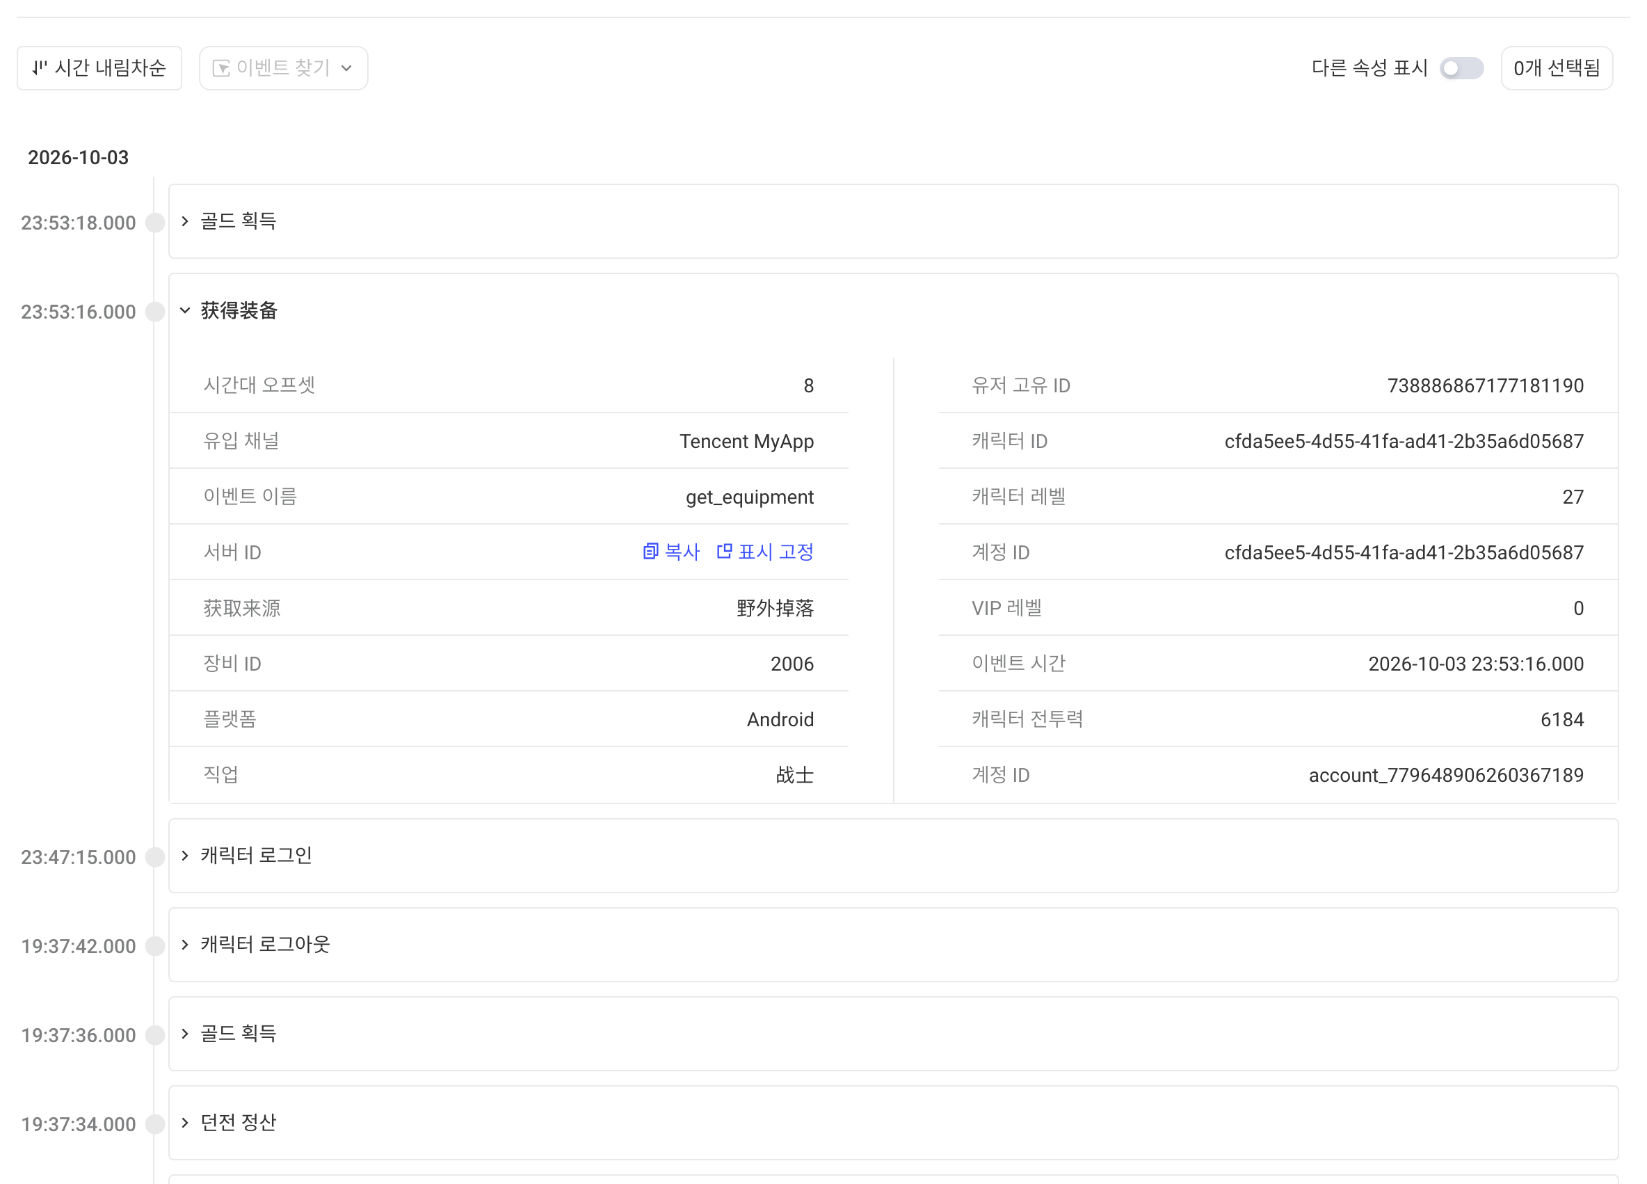
Task: Click the 서버 ID label
Action: pyautogui.click(x=232, y=553)
